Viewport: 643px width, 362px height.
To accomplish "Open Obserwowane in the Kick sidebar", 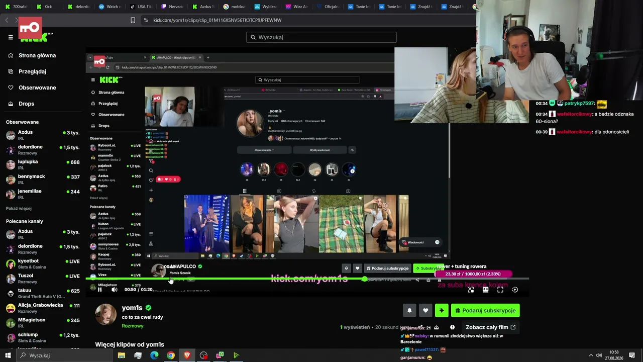I will point(37,87).
